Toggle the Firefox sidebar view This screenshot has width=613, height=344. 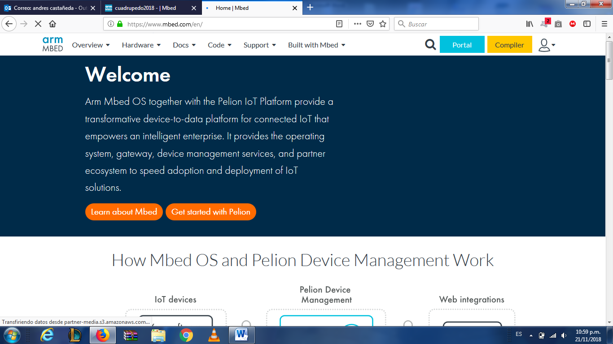click(587, 24)
